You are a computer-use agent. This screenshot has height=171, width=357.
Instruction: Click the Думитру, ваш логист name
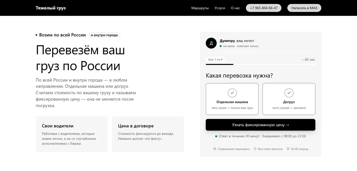(x=237, y=41)
